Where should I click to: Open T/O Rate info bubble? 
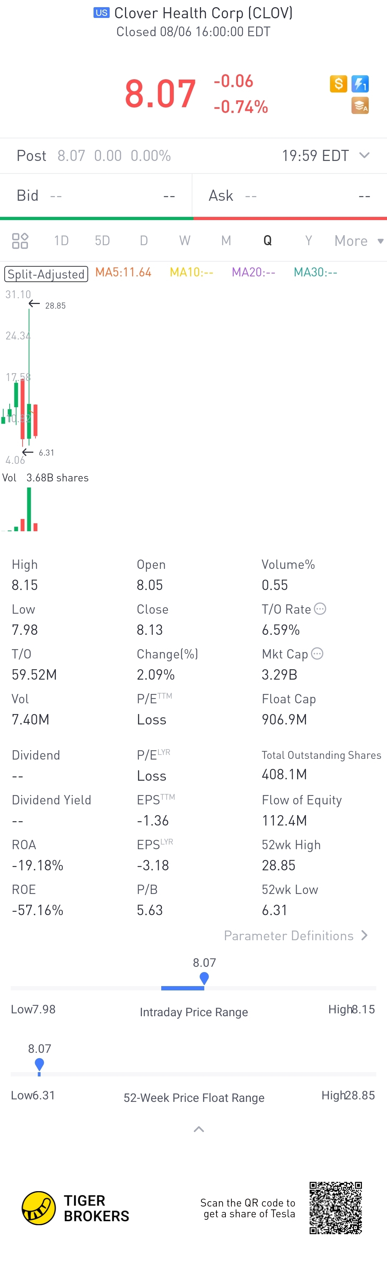coord(320,608)
